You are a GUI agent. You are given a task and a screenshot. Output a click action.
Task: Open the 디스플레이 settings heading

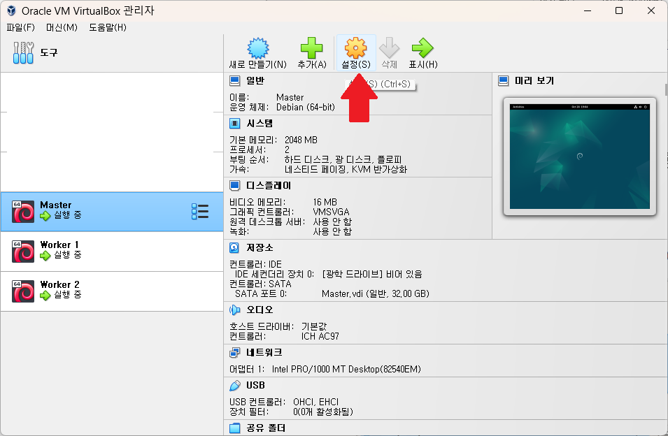click(269, 186)
